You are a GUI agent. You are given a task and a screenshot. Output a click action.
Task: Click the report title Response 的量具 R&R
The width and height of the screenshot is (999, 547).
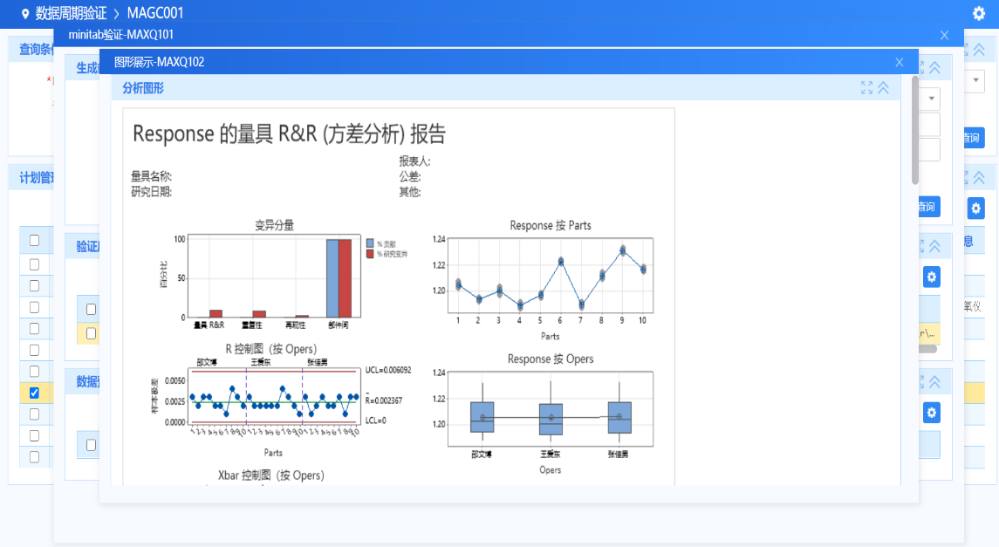pos(289,133)
